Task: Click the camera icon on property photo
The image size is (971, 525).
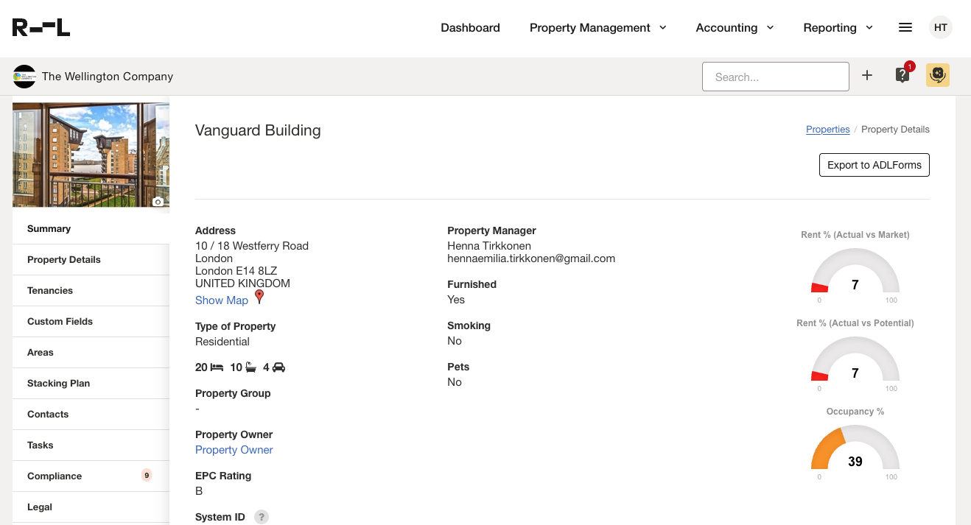Action: 158,201
